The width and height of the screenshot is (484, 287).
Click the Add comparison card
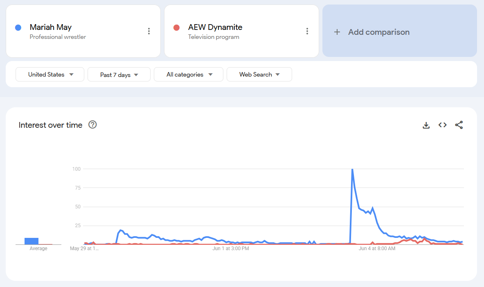tap(400, 31)
